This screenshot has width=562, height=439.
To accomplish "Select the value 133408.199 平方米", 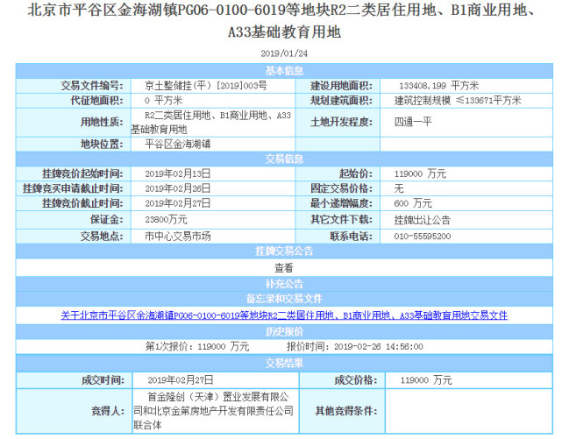I will coord(438,86).
